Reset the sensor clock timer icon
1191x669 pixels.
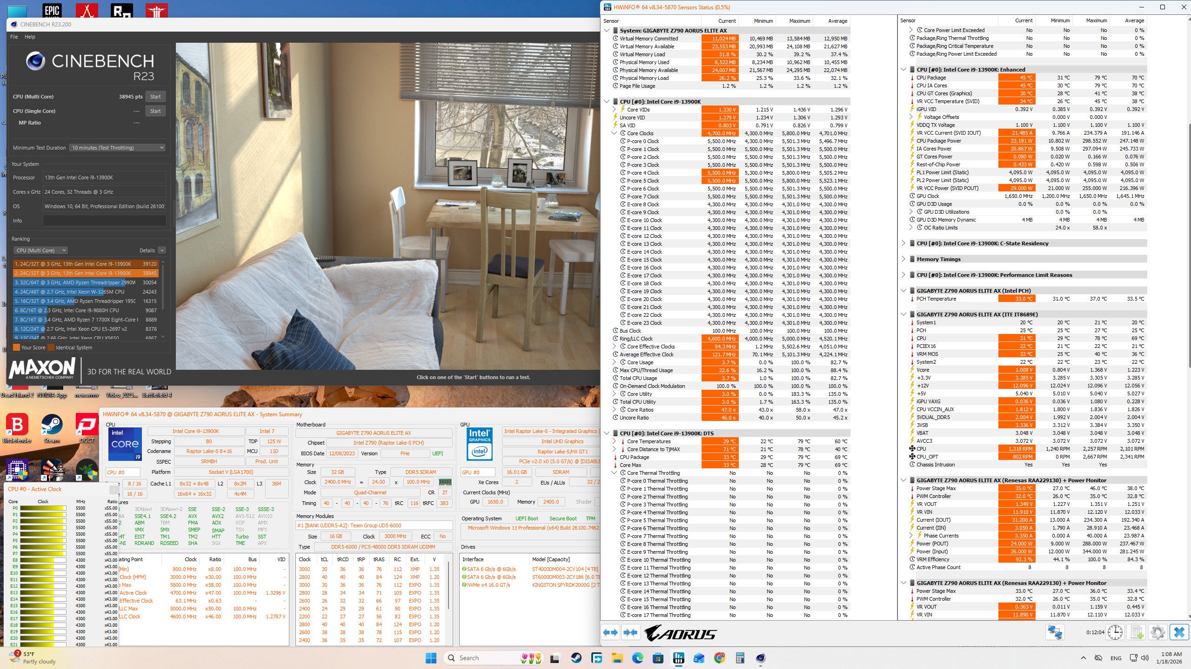pos(1115,632)
